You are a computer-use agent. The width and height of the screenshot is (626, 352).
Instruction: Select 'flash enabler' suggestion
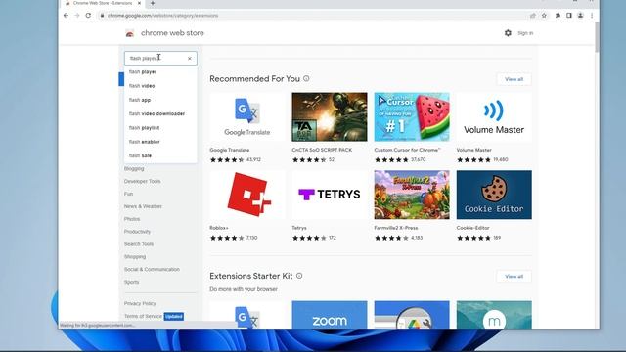coord(160,142)
